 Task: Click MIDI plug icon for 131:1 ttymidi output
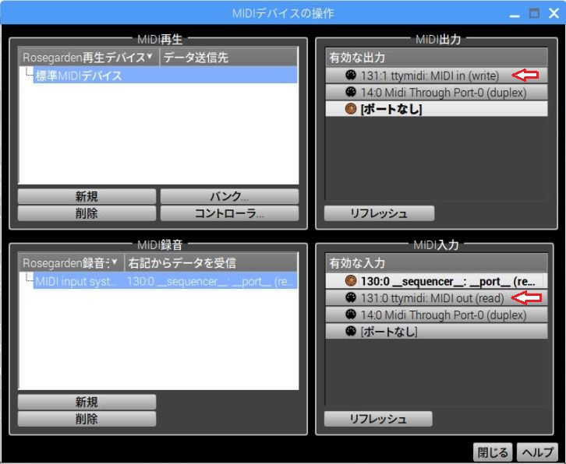(351, 75)
